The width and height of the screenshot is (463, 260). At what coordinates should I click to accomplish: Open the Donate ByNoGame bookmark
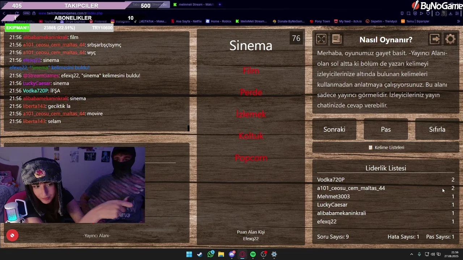pyautogui.click(x=289, y=21)
